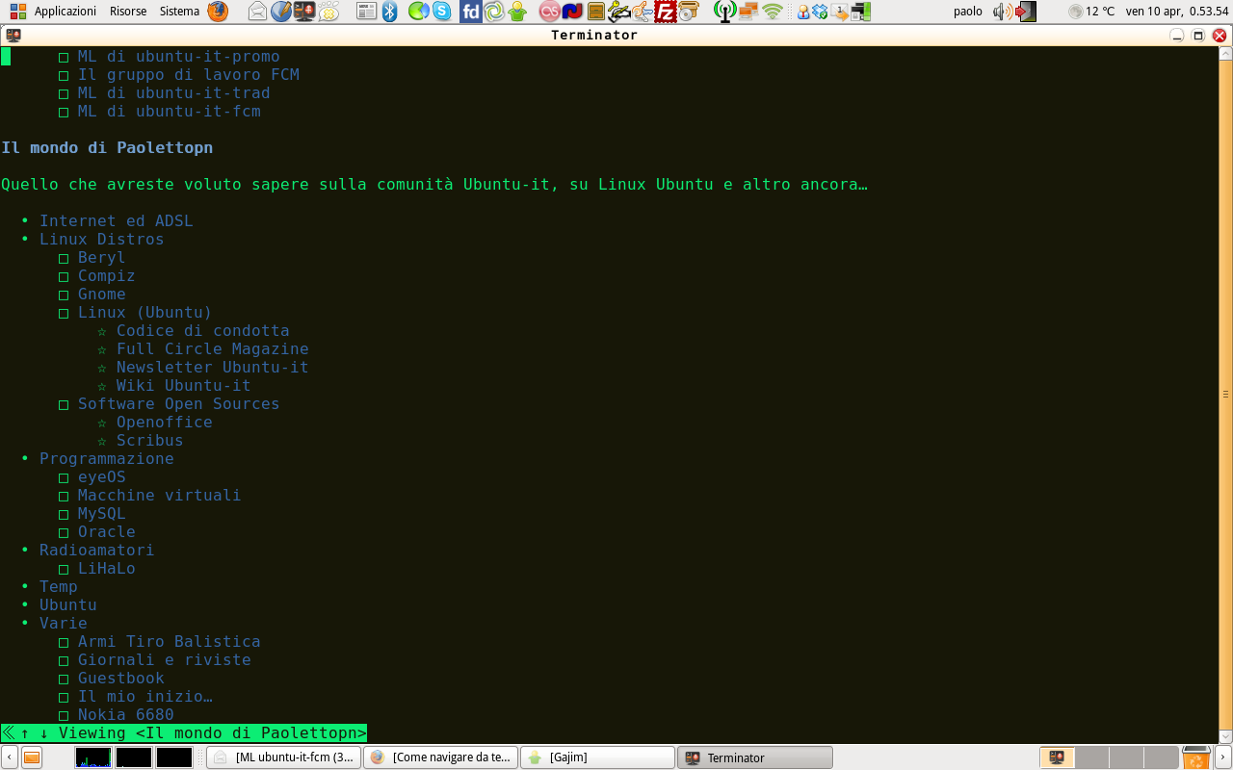This screenshot has width=1233, height=770.
Task: Click the 'Viewing <Il mondo di Paolettopn>' status bar
Action: click(x=184, y=733)
